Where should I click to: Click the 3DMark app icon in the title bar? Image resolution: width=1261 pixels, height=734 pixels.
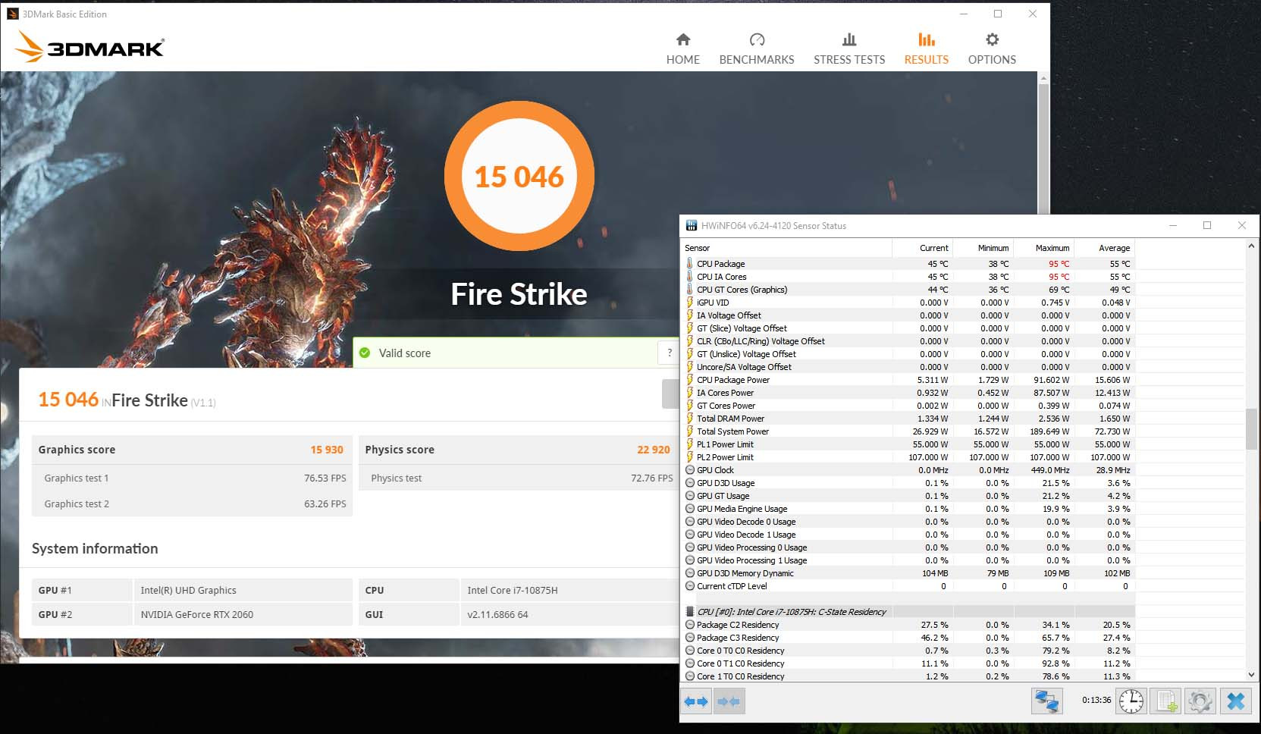pos(12,14)
